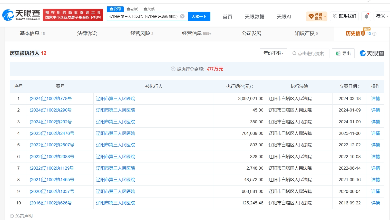Open the 知识产权 tab

(306, 34)
